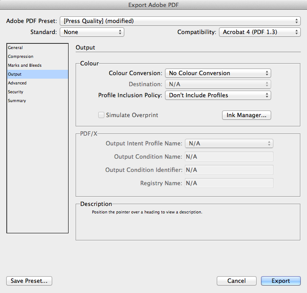Select Marks and Bleeds in the sidebar
This screenshot has height=293, width=307.
(x=38, y=65)
